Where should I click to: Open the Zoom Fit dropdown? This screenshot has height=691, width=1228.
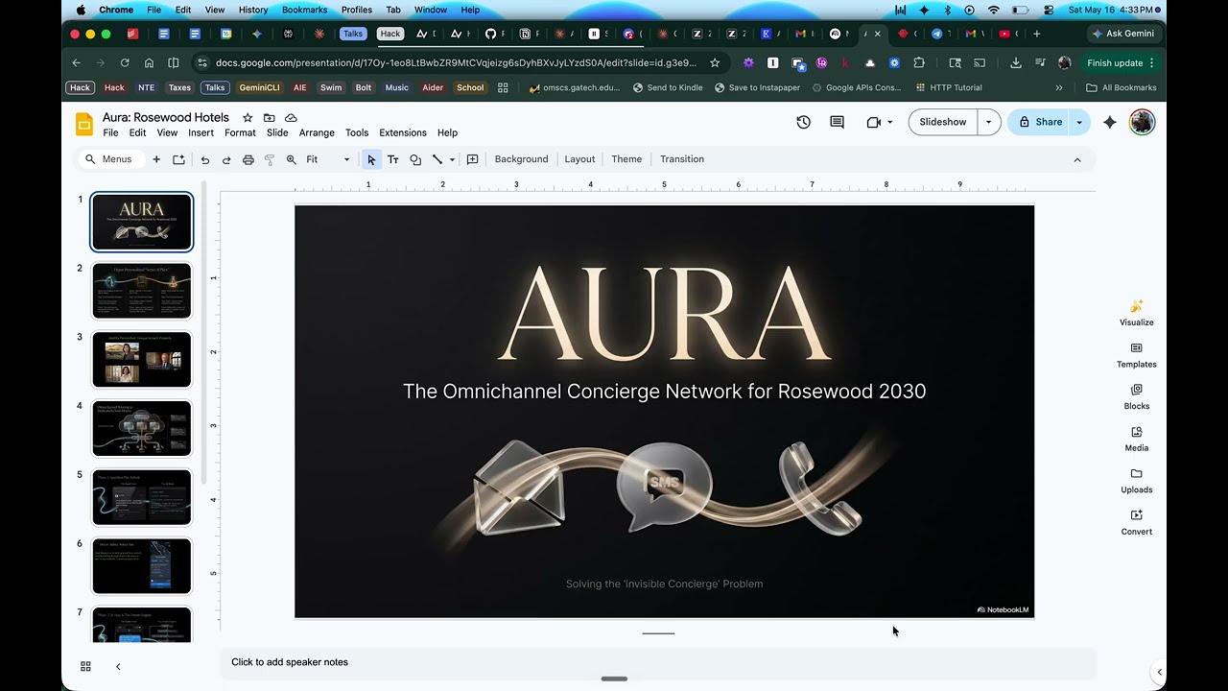328,159
